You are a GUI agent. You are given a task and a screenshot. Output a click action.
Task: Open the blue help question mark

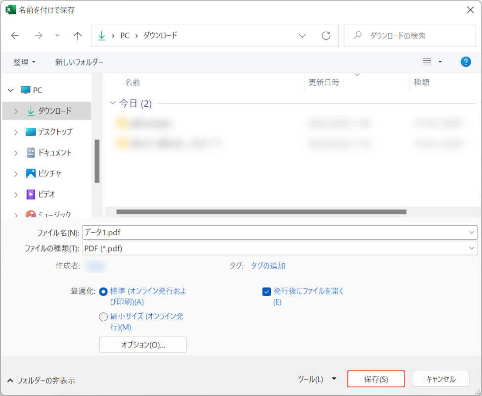pyautogui.click(x=465, y=62)
